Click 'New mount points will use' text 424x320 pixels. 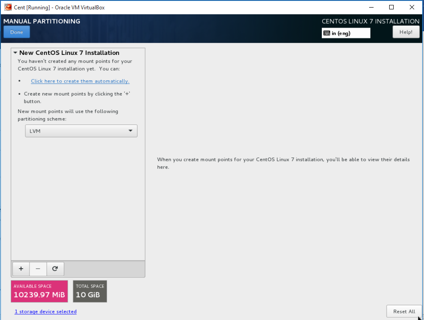(68, 115)
